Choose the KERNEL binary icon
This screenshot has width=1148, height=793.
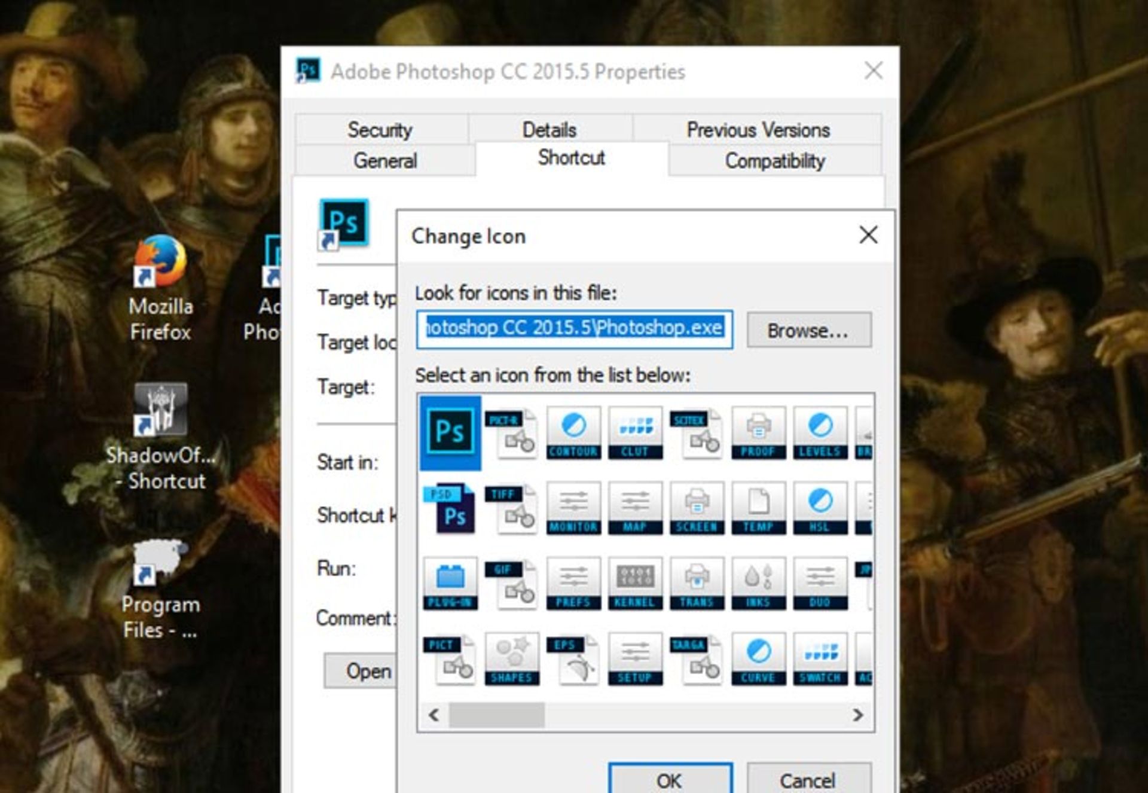pyautogui.click(x=635, y=584)
